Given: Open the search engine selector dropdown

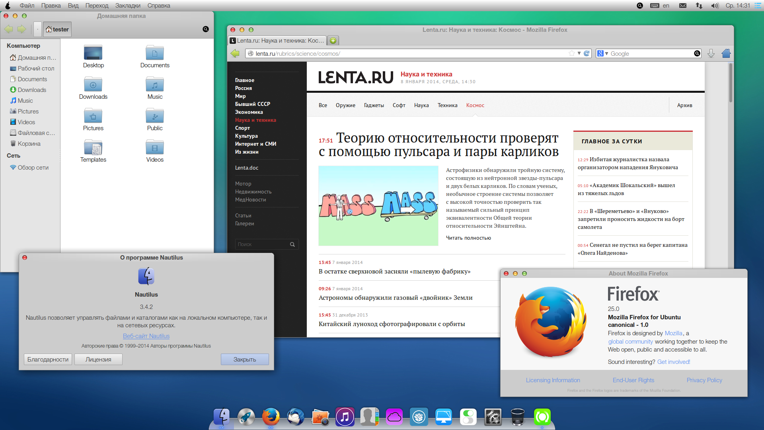Looking at the screenshot, I should pos(603,53).
